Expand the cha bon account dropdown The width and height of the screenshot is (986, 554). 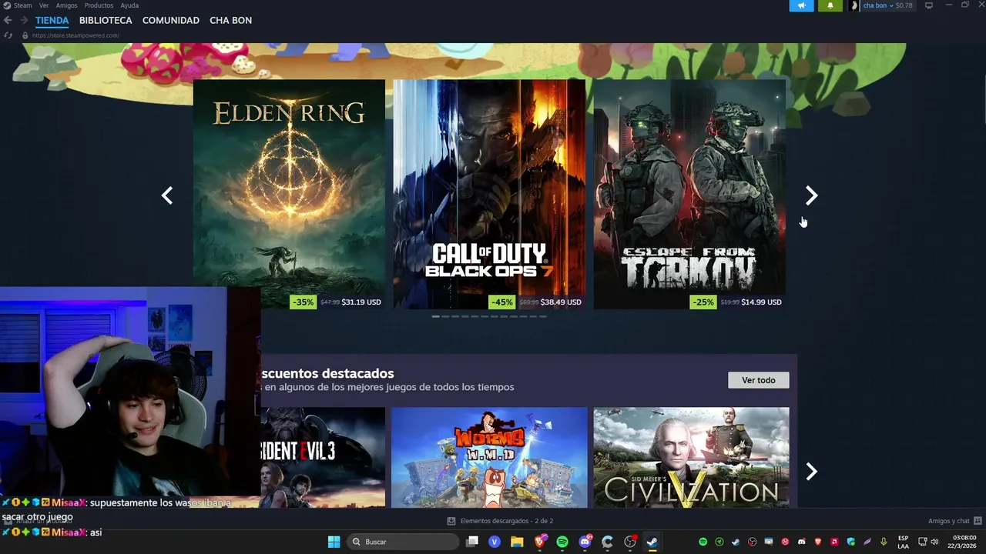point(877,5)
